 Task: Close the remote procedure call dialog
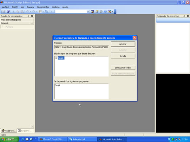click(x=135, y=38)
